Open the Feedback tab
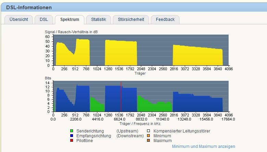This screenshot has width=267, height=152. click(165, 20)
